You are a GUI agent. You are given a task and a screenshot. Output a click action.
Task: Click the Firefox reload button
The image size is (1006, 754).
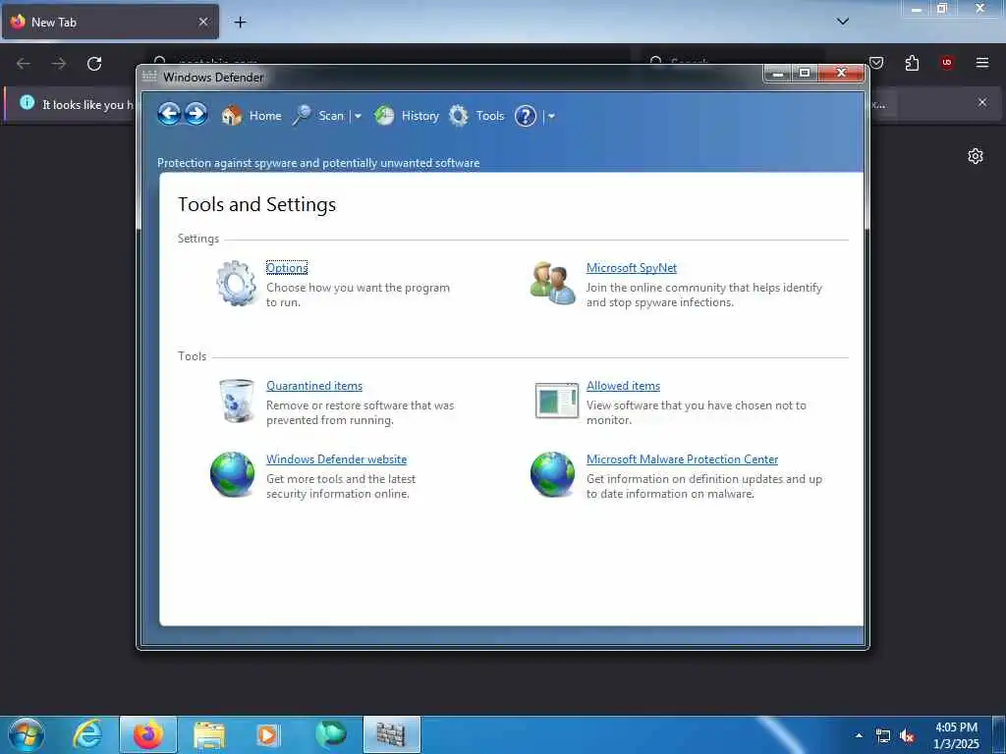[x=94, y=63]
